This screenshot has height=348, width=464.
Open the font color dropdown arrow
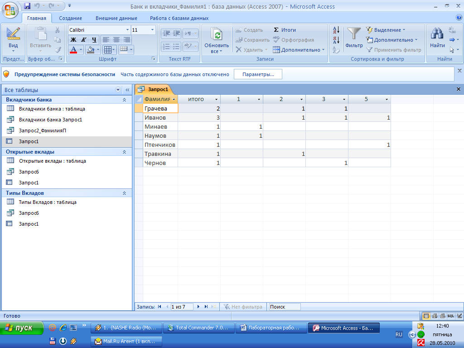tap(81, 50)
